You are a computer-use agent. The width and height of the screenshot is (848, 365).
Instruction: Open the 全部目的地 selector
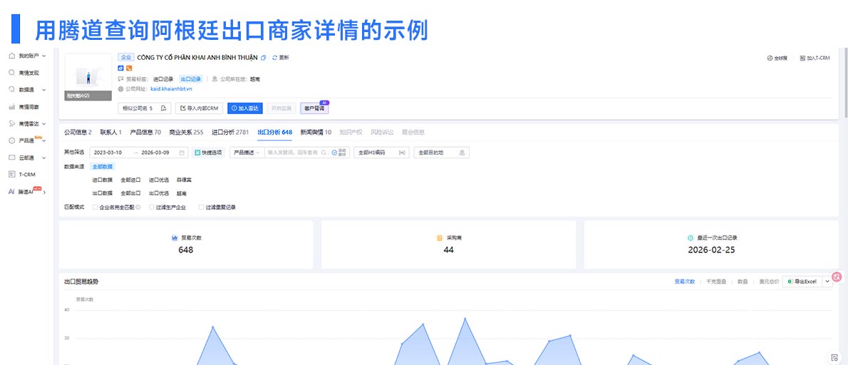441,153
